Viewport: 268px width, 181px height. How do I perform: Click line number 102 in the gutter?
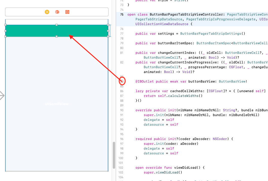tap(121, 168)
